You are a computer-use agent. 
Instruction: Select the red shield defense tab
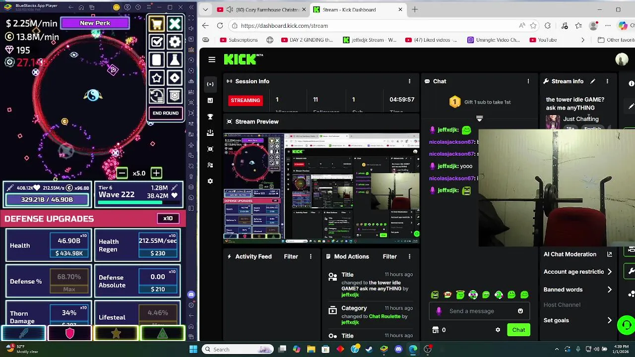point(69,334)
